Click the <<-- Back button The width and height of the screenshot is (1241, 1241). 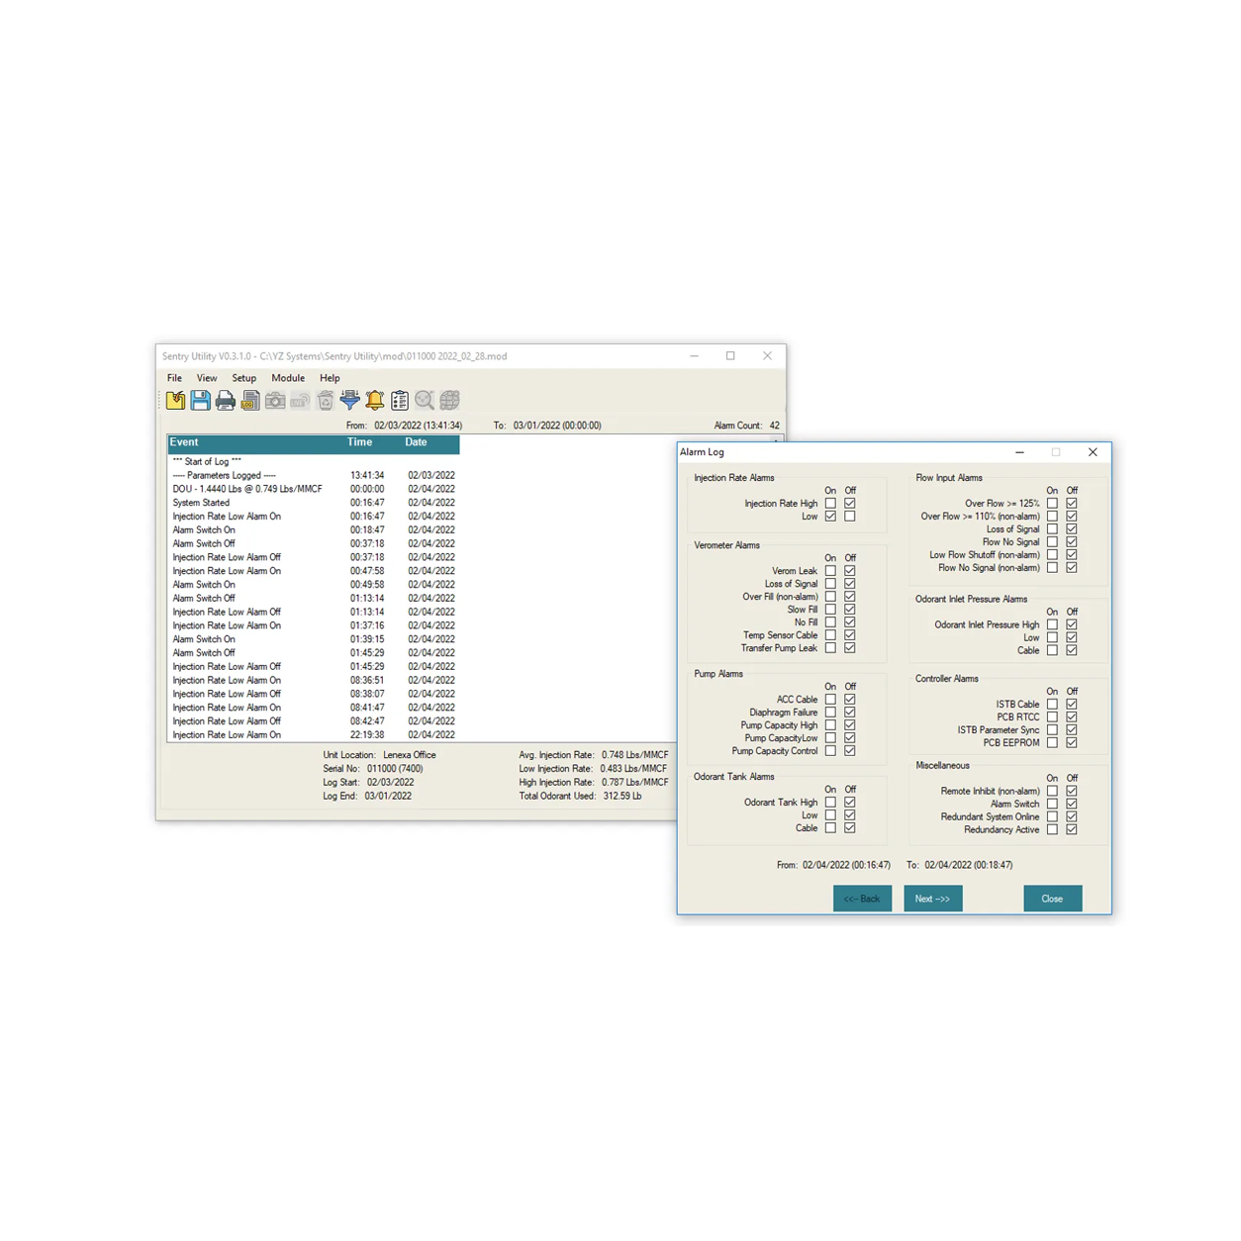pos(862,899)
